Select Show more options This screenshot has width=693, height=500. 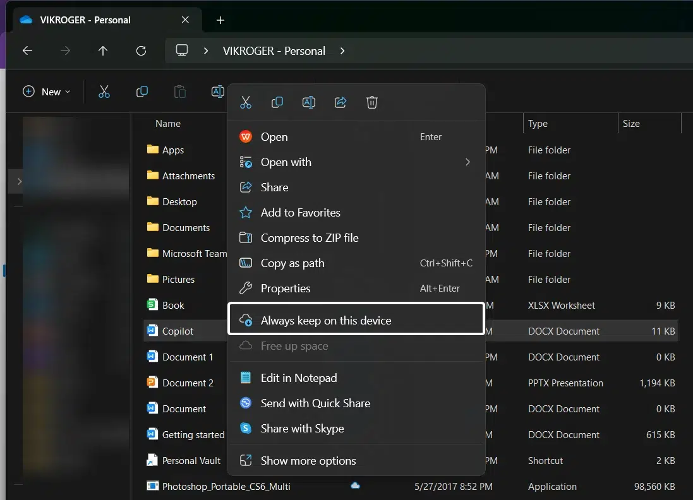pos(308,461)
